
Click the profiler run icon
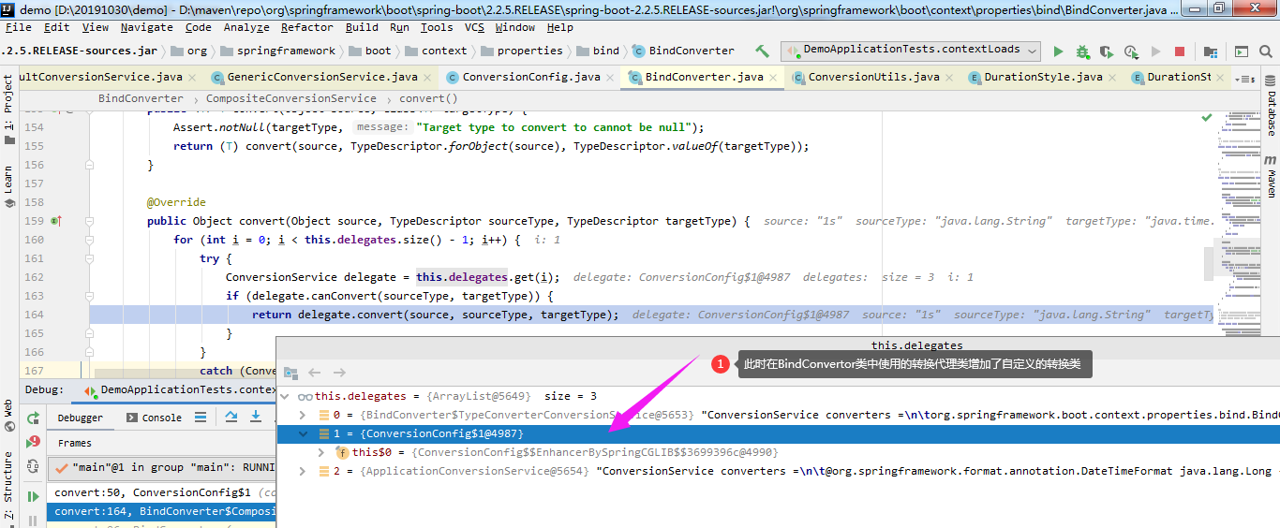pyautogui.click(x=1131, y=51)
